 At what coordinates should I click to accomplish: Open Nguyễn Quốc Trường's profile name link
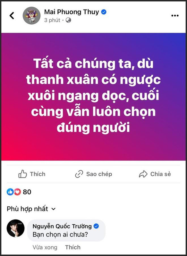coord(62,226)
